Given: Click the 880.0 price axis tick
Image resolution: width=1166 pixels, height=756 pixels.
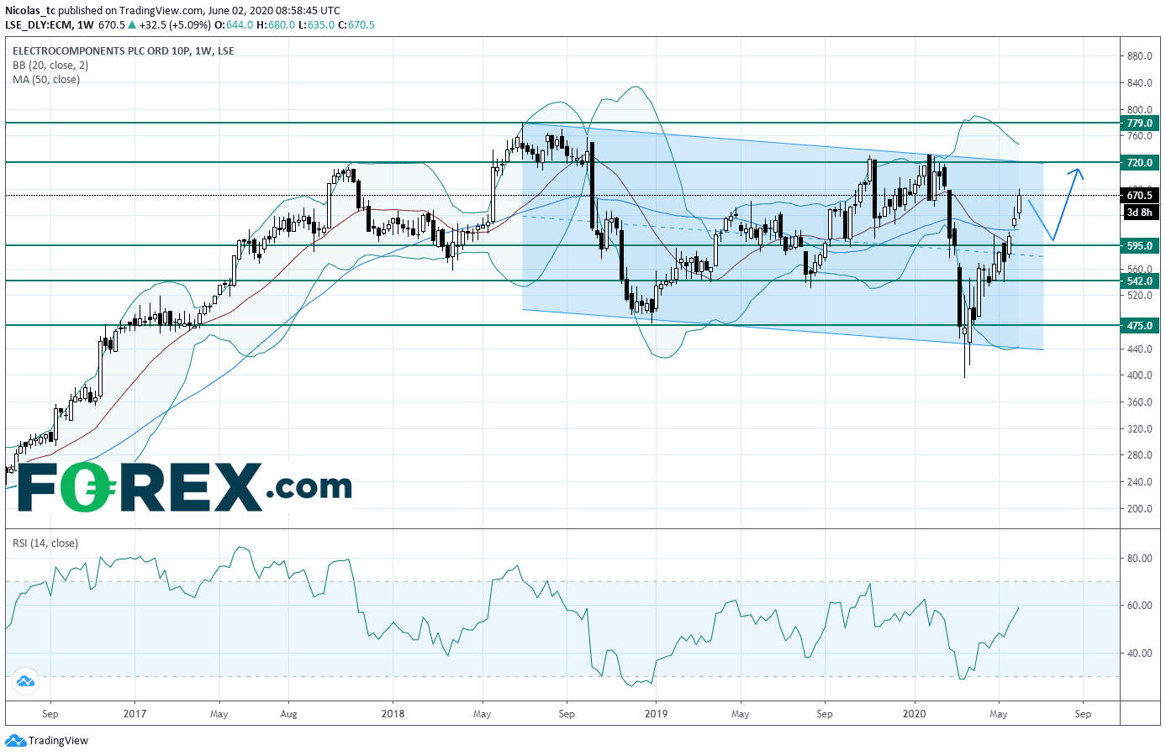Looking at the screenshot, I should [x=1140, y=56].
